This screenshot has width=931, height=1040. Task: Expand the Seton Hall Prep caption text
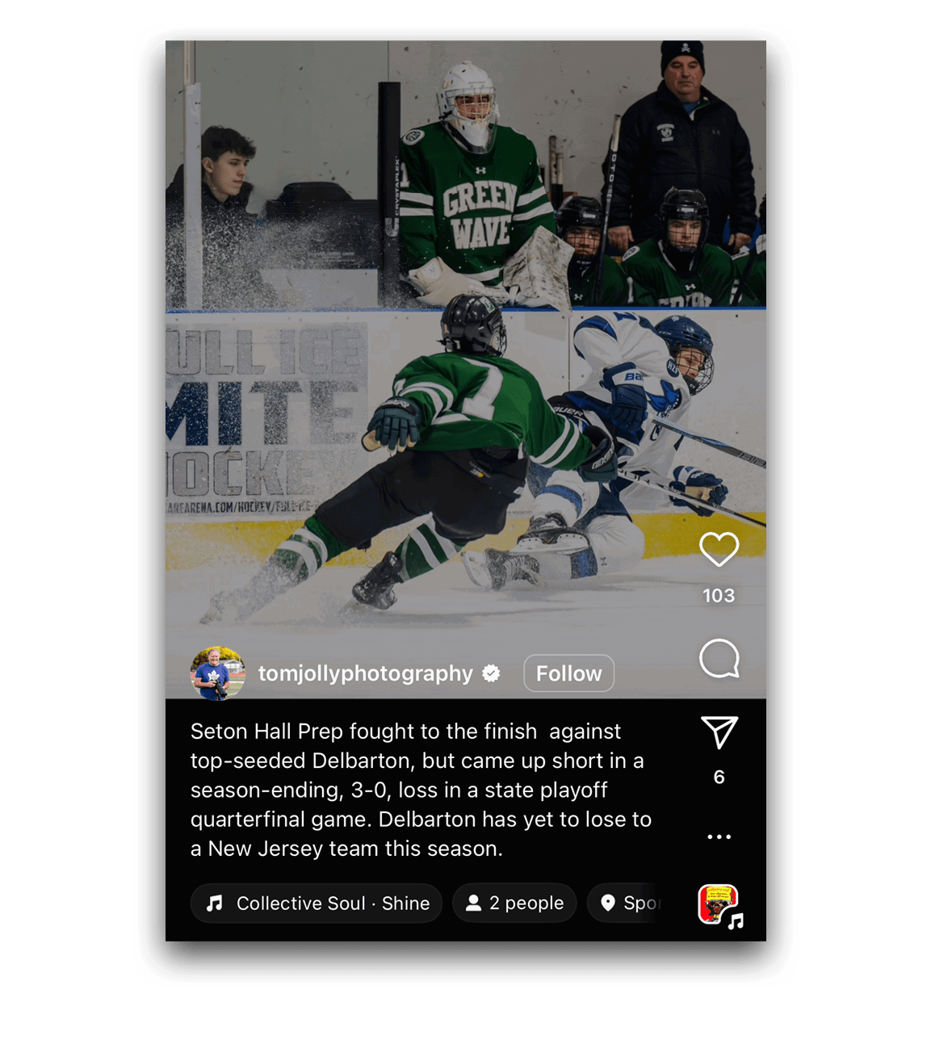pos(421,790)
